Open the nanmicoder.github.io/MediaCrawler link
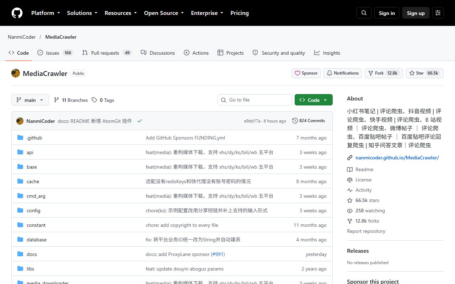 (397, 158)
